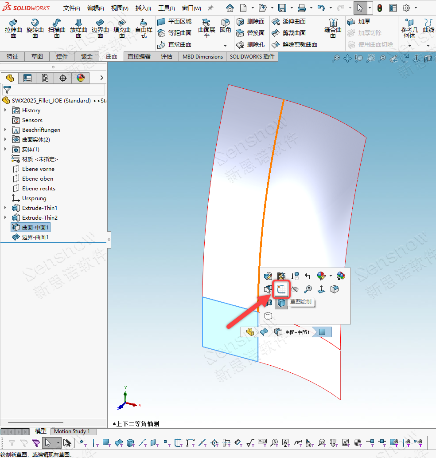Expand the History tree node
Image resolution: width=436 pixels, height=458 pixels.
click(x=5, y=111)
